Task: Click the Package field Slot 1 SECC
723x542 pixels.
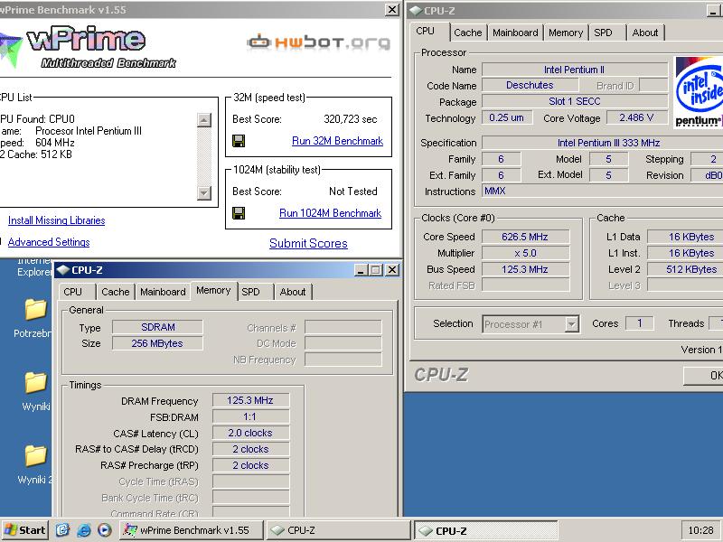Action: tap(575, 101)
